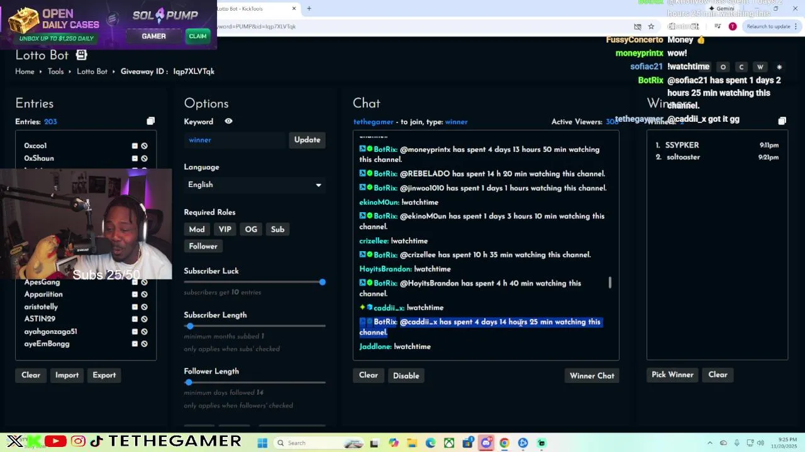805x452 pixels.
Task: Ban entry ASTIN29 with its block icon
Action: click(144, 319)
